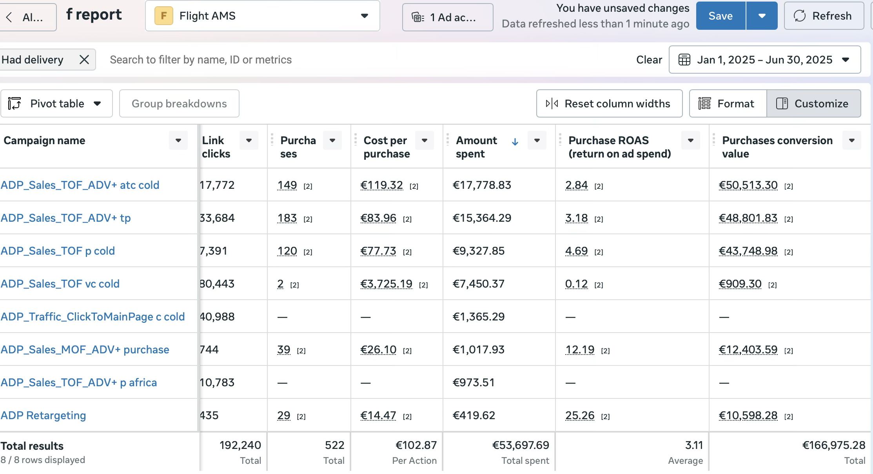Screen dimensions: 873x474
Task: Refresh the report data
Action: (x=824, y=16)
